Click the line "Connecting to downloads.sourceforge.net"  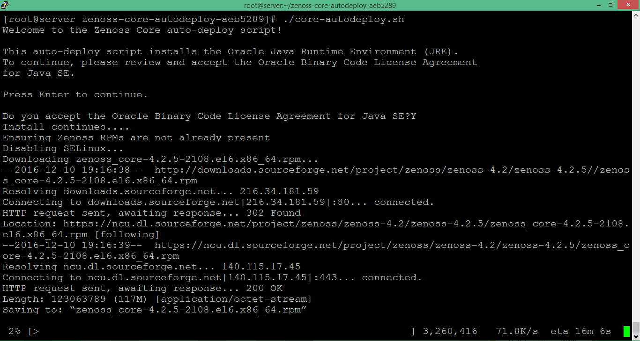click(218, 203)
